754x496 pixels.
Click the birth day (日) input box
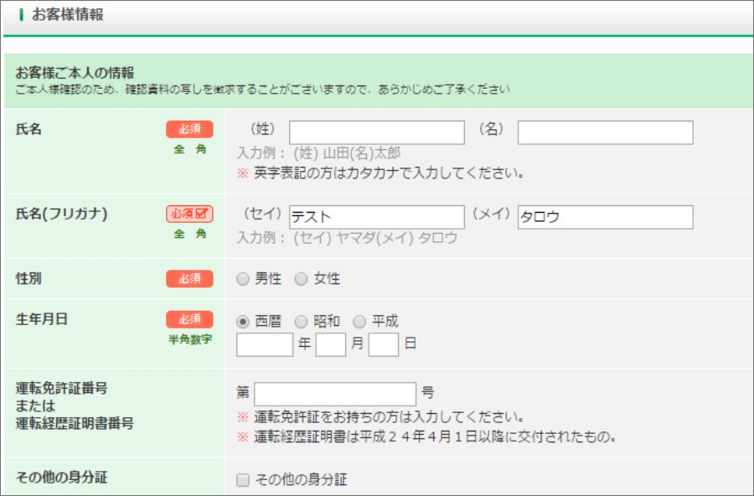(383, 344)
